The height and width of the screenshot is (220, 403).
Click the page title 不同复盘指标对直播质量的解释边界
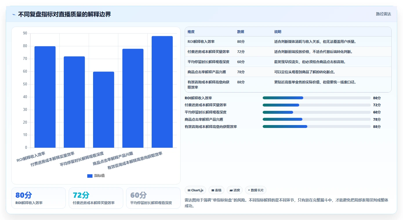[64, 14]
